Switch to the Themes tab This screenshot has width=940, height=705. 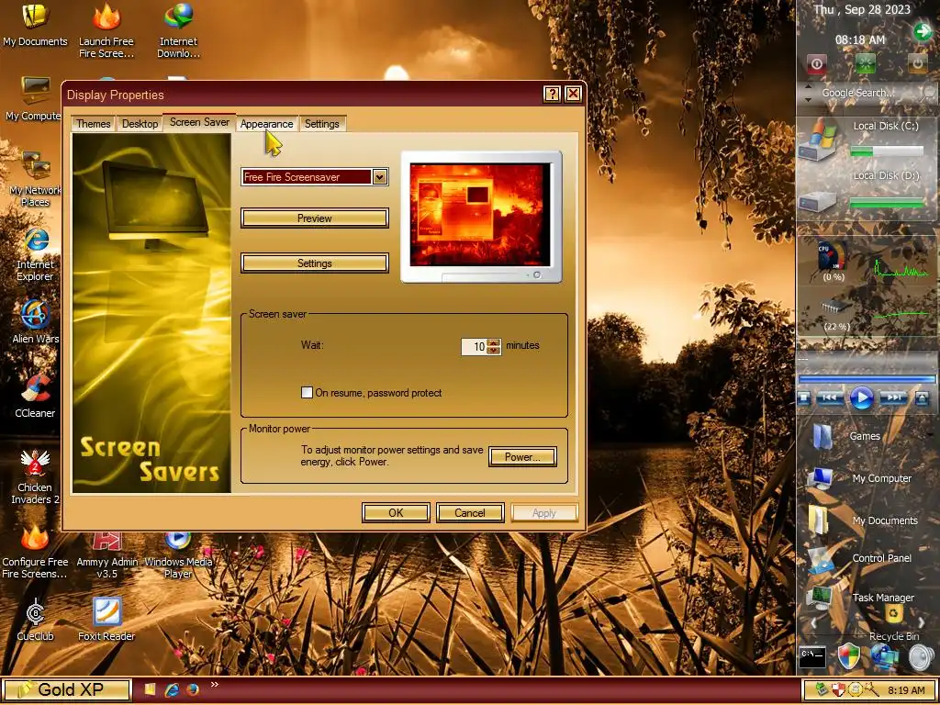coord(93,124)
